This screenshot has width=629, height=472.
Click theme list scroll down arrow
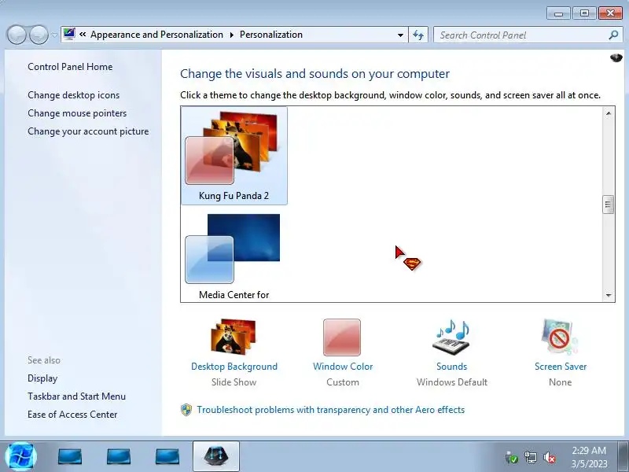(x=608, y=296)
